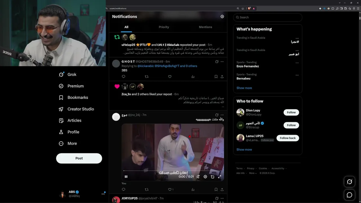Bookmark the GHOST post

[x=216, y=77]
